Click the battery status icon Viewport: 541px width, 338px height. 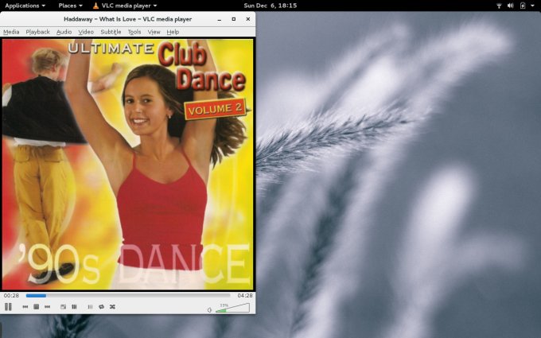[x=523, y=6]
